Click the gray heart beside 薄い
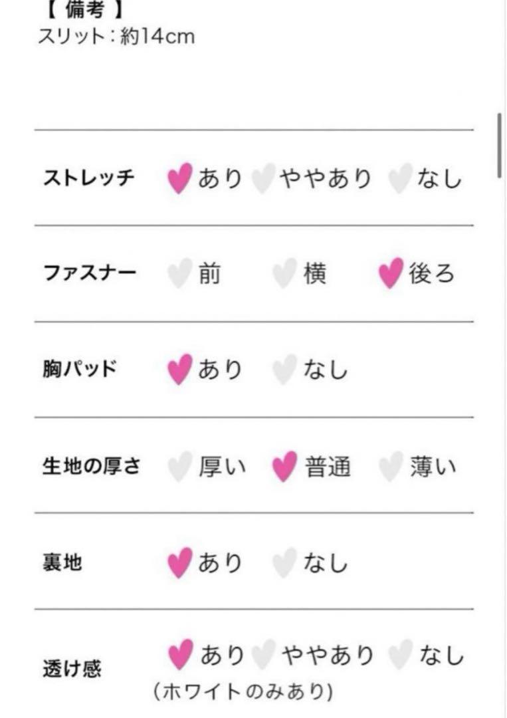 [x=391, y=466]
